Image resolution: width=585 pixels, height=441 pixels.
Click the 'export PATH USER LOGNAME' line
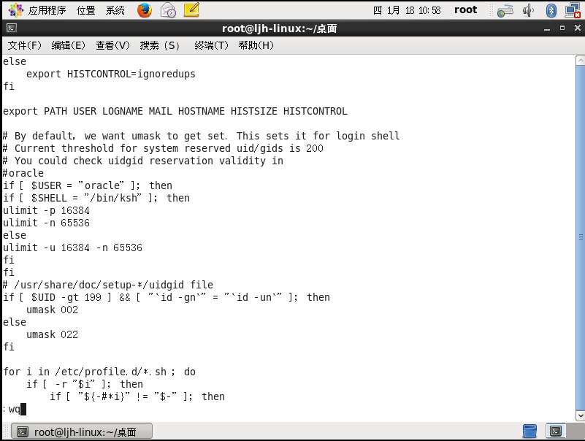pyautogui.click(x=175, y=111)
